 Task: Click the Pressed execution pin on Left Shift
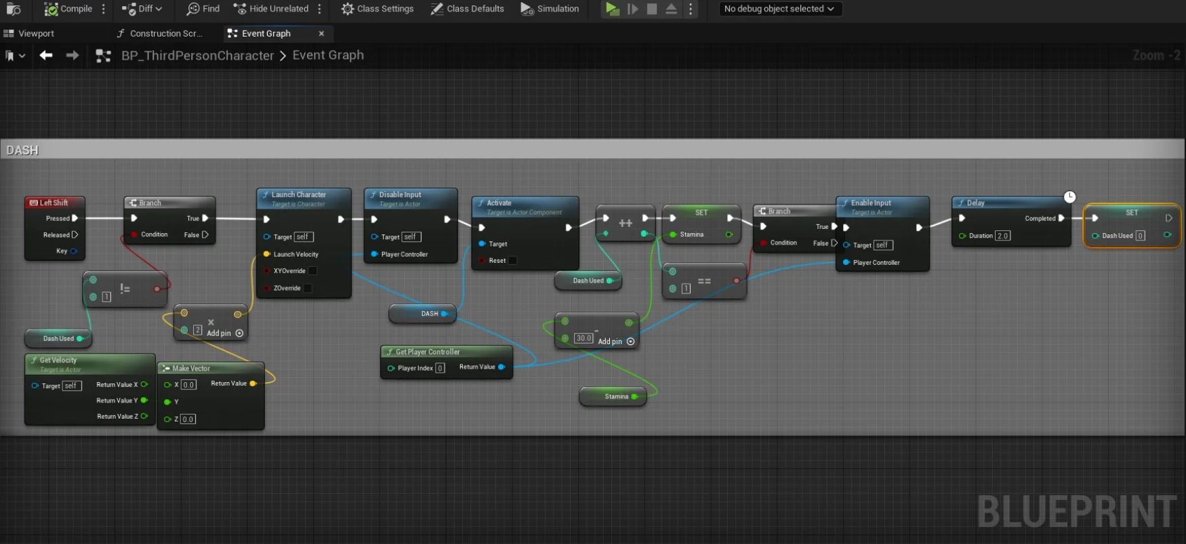point(75,218)
